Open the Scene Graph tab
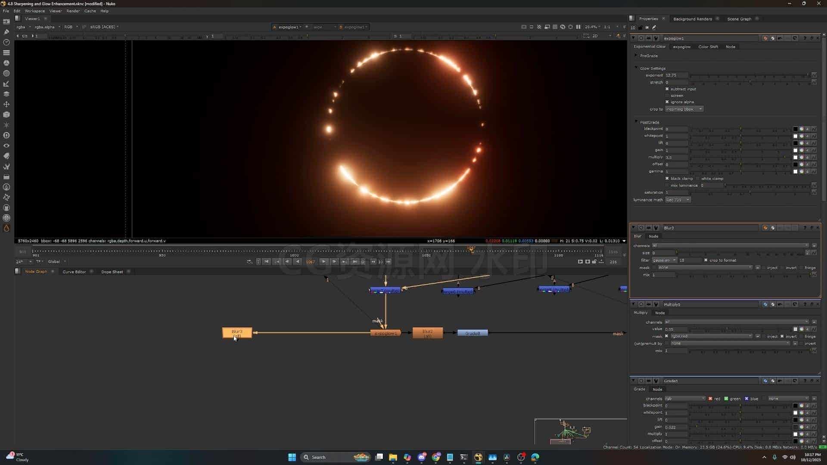Screen dimensions: 827x465 point(739,19)
